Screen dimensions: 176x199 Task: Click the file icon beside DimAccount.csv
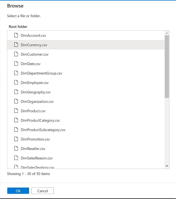click(x=16, y=35)
